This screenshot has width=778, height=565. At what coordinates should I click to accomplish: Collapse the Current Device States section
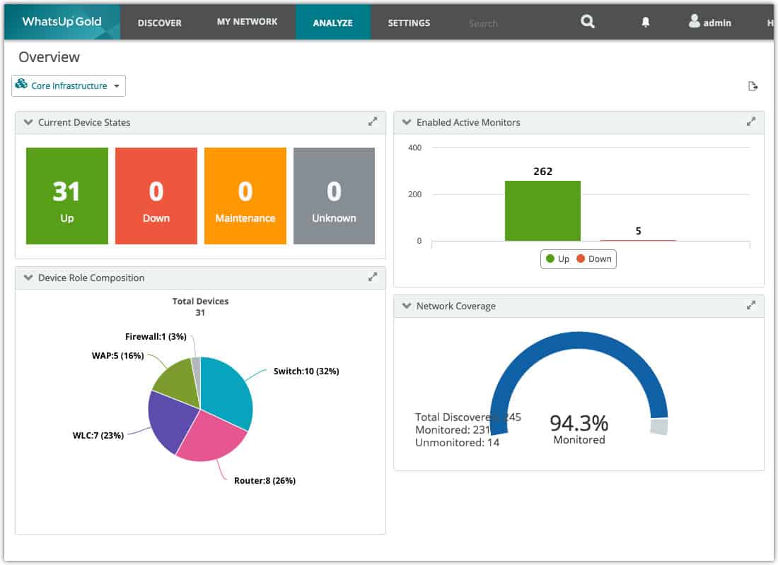28,122
